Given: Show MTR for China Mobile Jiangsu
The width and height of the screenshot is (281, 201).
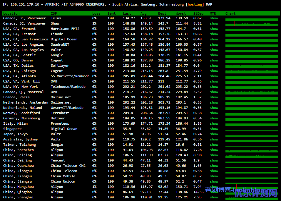Looking at the screenshot, I should click(x=214, y=176).
